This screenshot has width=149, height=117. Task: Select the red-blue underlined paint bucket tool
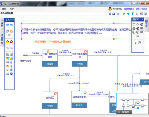point(11,41)
